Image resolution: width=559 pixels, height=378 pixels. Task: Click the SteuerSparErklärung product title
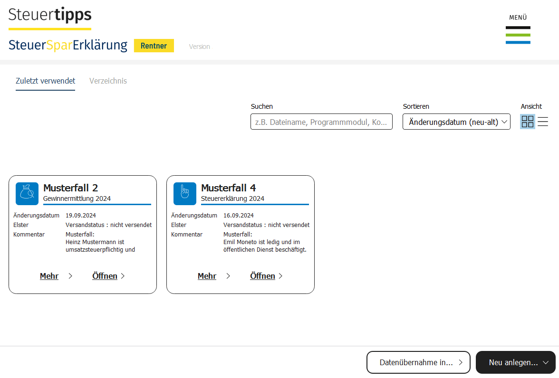coord(68,45)
